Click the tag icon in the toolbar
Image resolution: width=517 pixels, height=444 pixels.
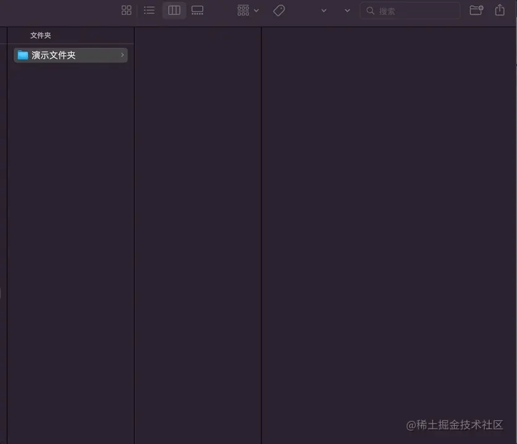tap(278, 10)
